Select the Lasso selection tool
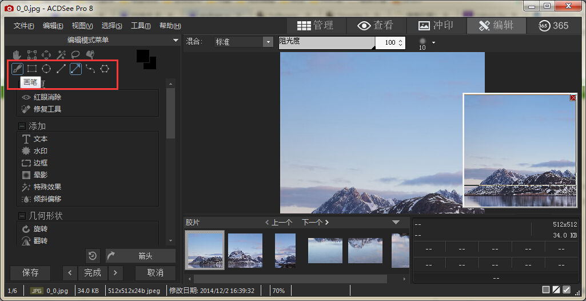This screenshot has height=301, width=586. click(x=75, y=55)
